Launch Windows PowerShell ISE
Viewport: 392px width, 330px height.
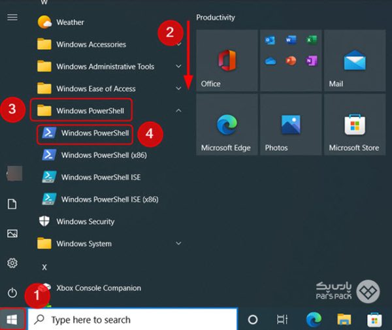click(x=100, y=177)
